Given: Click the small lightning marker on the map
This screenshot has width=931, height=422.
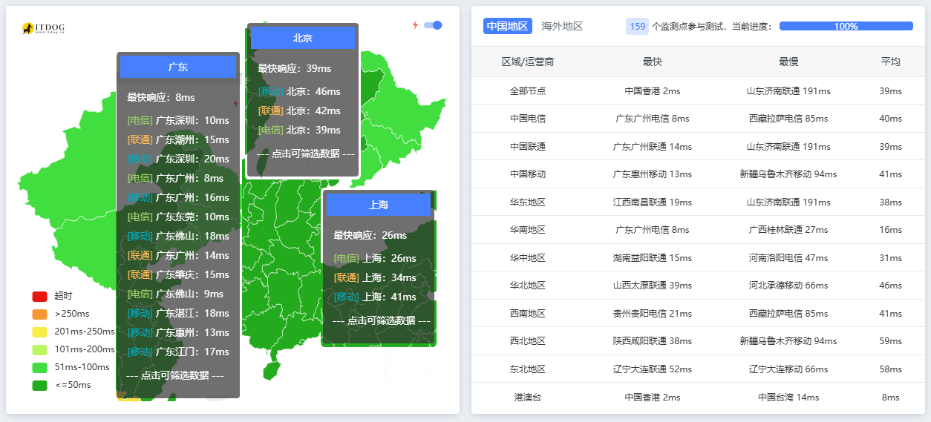Looking at the screenshot, I should [x=236, y=104].
